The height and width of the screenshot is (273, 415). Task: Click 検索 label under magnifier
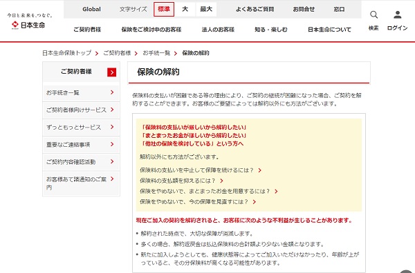(373, 28)
